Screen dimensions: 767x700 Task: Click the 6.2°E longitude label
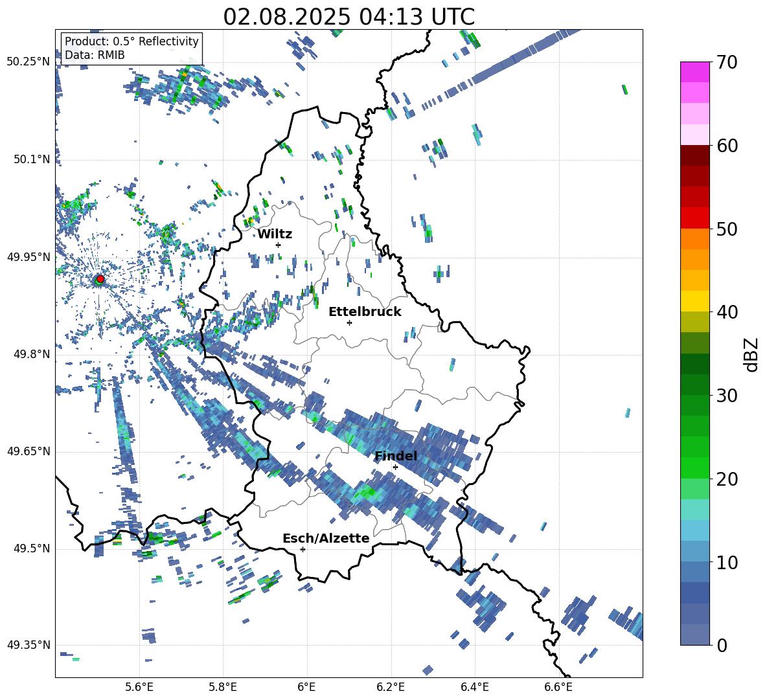tap(391, 687)
